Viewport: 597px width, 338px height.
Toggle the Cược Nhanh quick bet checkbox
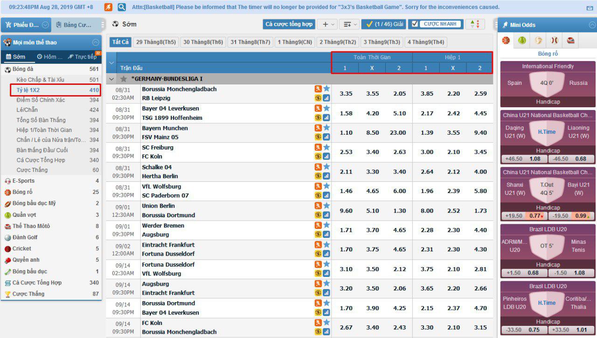pos(415,24)
